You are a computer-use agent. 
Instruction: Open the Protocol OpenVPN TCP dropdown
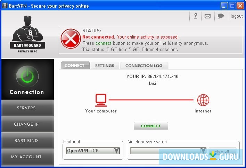93,151
